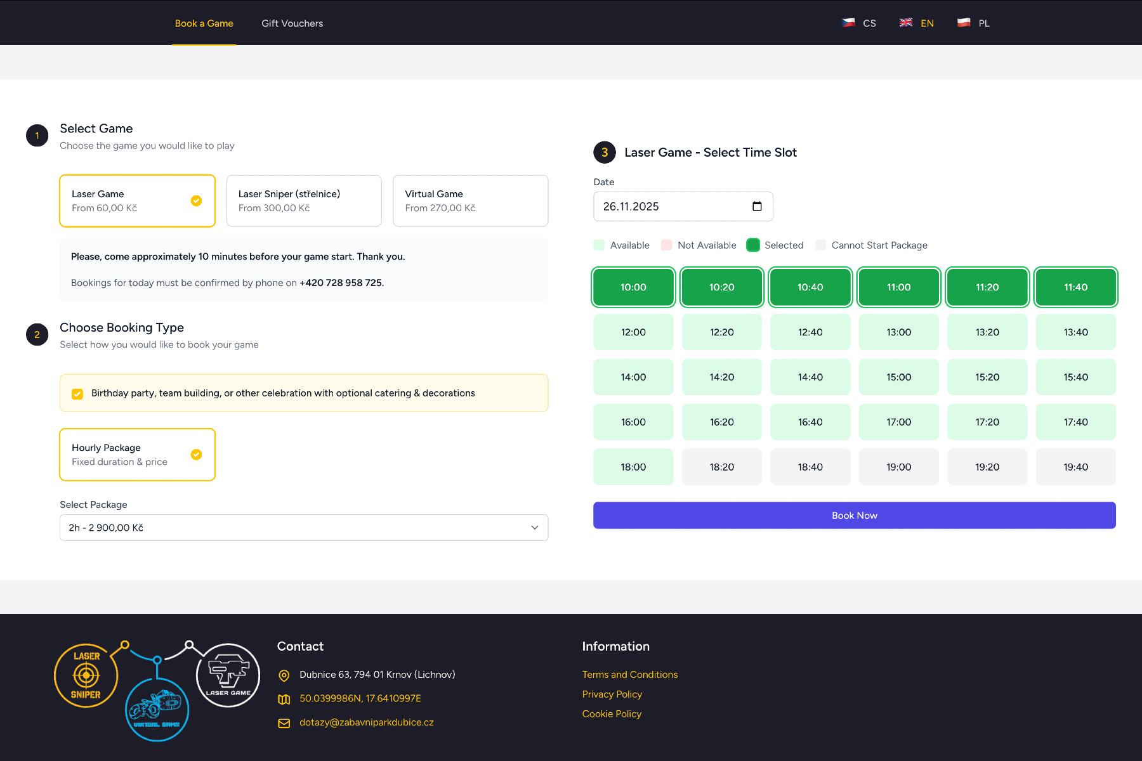
Task: Open the Privacy Policy link
Action: [x=612, y=694]
